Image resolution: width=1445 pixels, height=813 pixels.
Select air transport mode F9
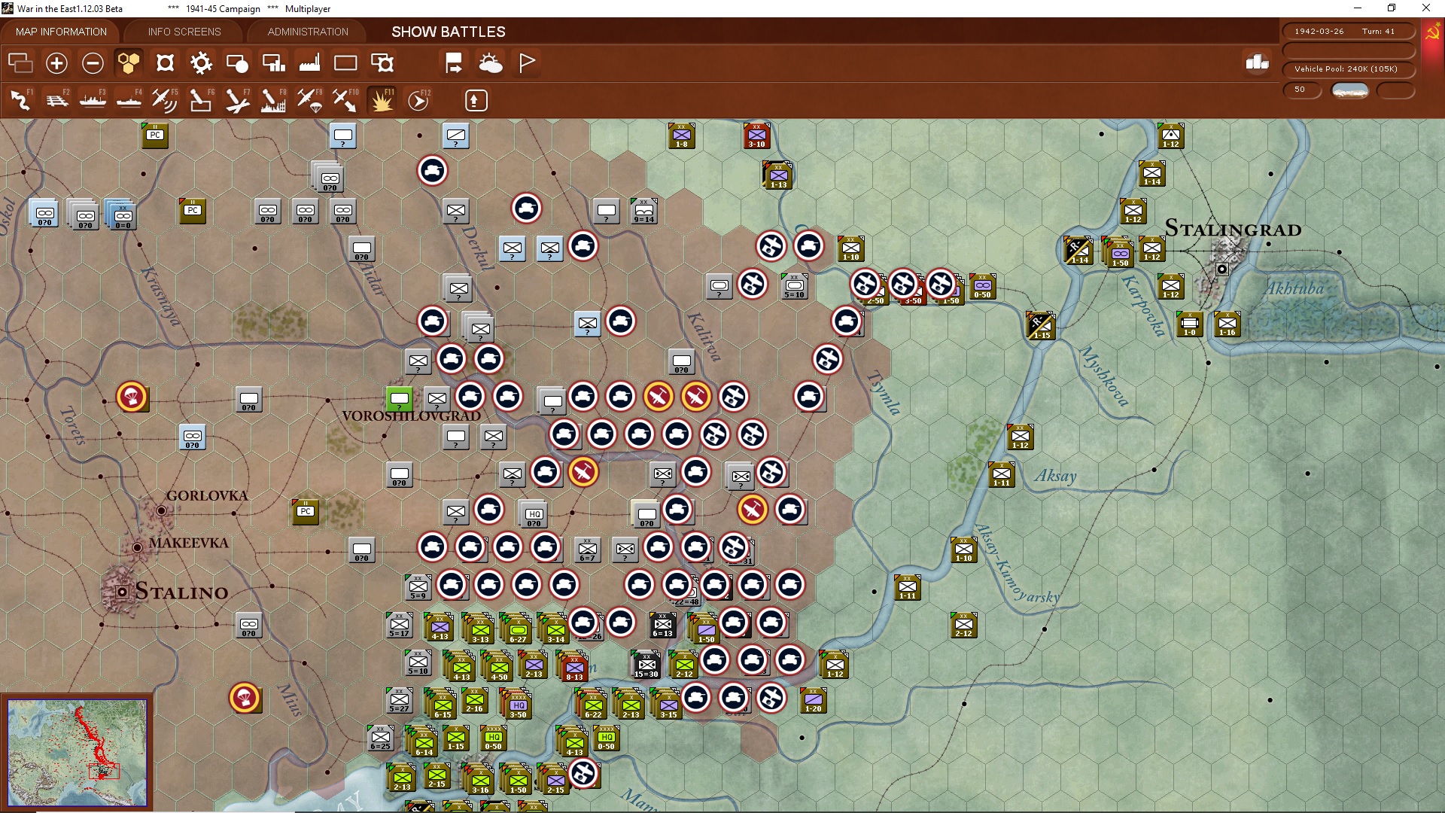pos(309,100)
